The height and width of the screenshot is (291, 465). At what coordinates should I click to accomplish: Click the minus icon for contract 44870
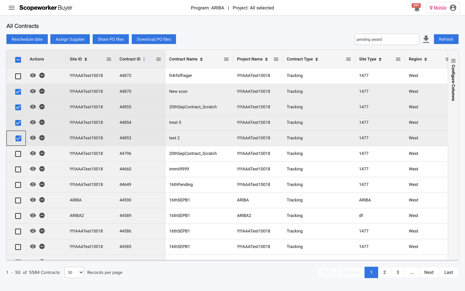pyautogui.click(x=42, y=91)
